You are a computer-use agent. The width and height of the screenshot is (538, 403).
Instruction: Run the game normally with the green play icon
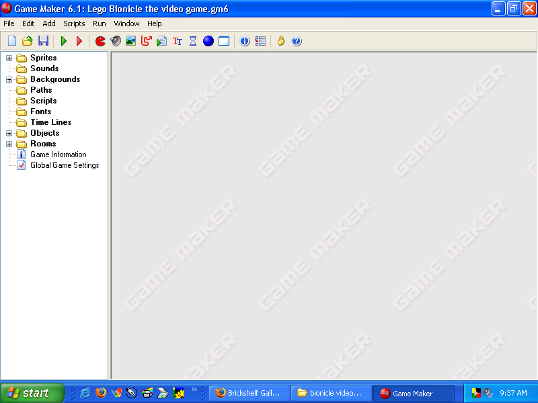coord(63,41)
